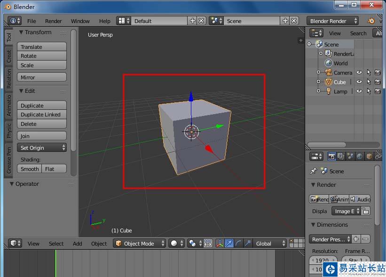Click the Rotate button
The height and width of the screenshot is (277, 386).
[42, 56]
